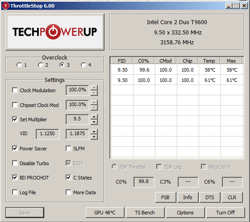Click the Turn Off button

coord(225,213)
